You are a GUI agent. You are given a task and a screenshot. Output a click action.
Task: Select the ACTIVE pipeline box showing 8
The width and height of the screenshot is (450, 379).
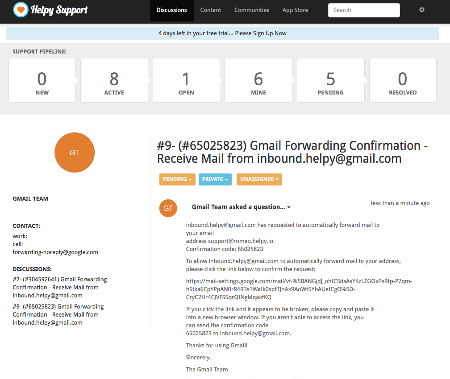click(x=114, y=80)
